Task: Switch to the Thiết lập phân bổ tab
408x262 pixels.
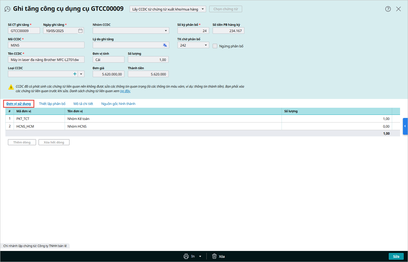Action: (x=52, y=104)
